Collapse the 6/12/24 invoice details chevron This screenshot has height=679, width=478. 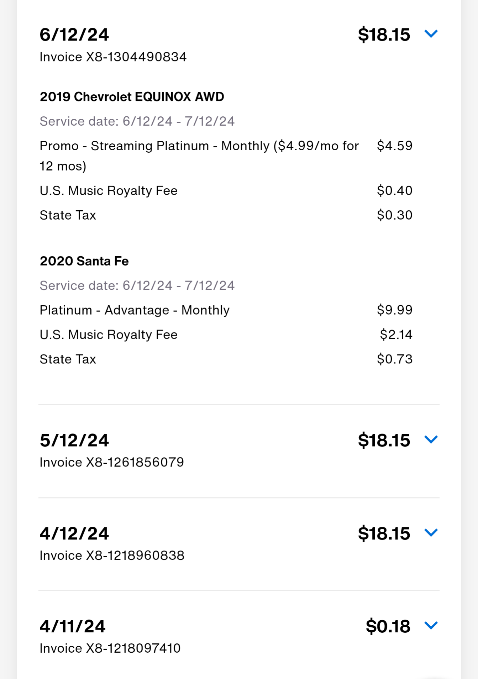tap(431, 34)
